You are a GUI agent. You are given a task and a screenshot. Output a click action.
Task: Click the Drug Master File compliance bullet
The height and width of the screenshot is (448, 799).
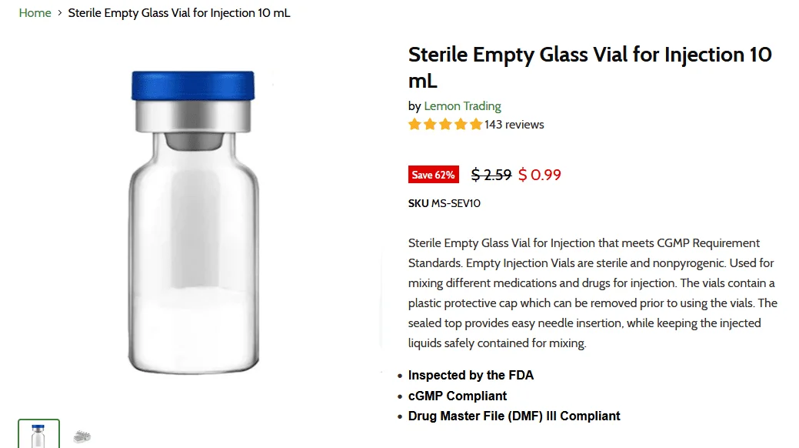coord(514,416)
